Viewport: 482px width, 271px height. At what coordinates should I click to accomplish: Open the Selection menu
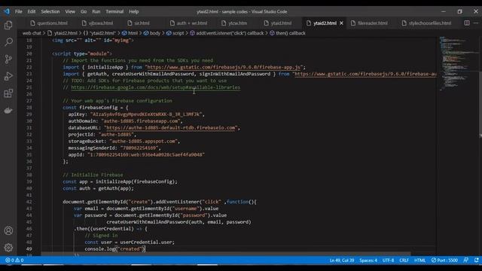(50, 12)
